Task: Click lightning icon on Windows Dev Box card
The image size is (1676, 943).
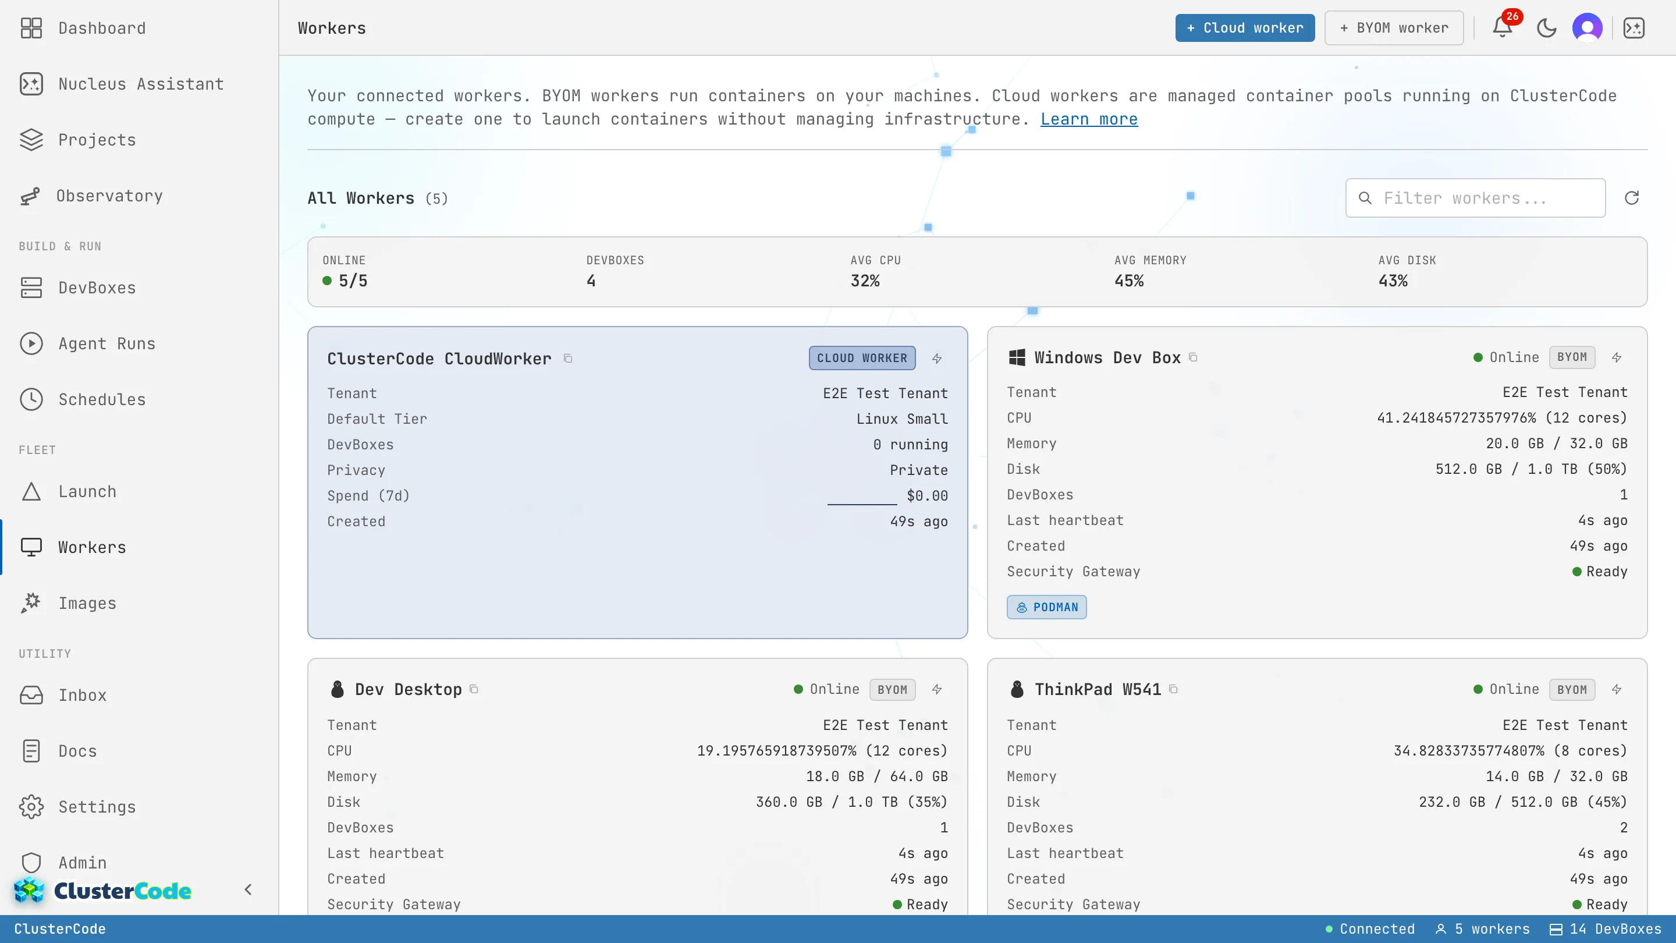Action: pyautogui.click(x=1617, y=357)
